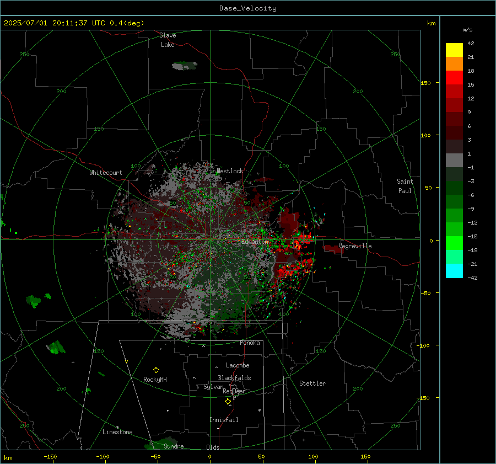Image resolution: width=496 pixels, height=464 pixels.
Task: Click the white asterisk marker above Limestone
Action: pyautogui.click(x=118, y=428)
